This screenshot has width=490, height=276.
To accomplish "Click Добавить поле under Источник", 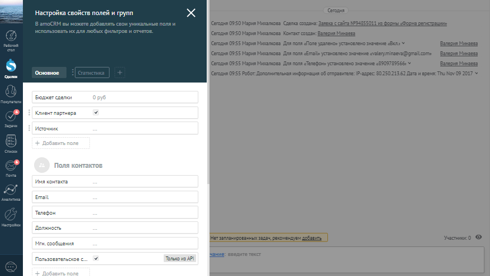I will pyautogui.click(x=61, y=143).
